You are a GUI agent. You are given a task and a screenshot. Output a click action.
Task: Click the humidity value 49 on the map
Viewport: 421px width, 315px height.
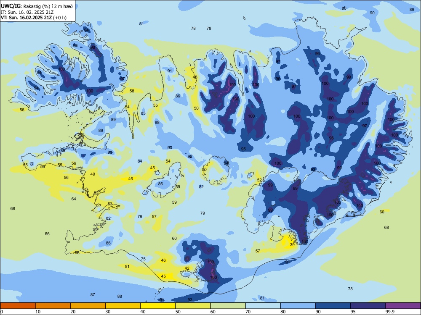93,174
